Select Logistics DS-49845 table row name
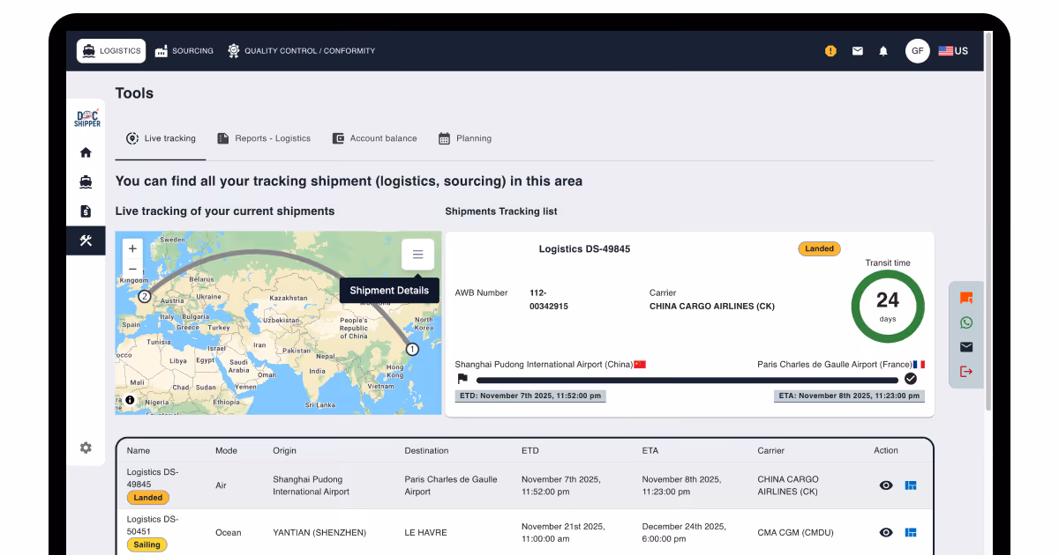The width and height of the screenshot is (1059, 555). pos(153,478)
